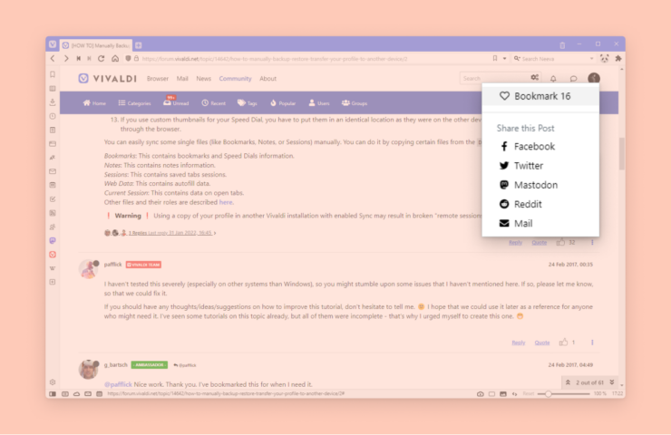The image size is (671, 435).
Task: Open the Mail side panel
Action: pyautogui.click(x=53, y=171)
